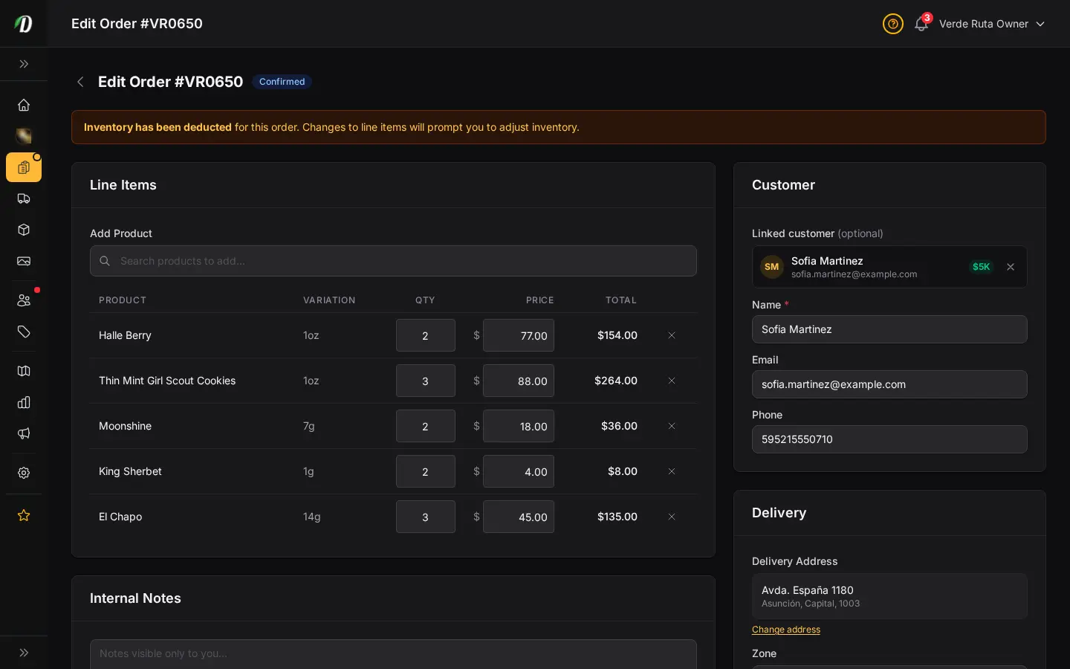The image size is (1070, 669).
Task: Open the Orders clipboard icon in sidebar
Action: pos(24,167)
